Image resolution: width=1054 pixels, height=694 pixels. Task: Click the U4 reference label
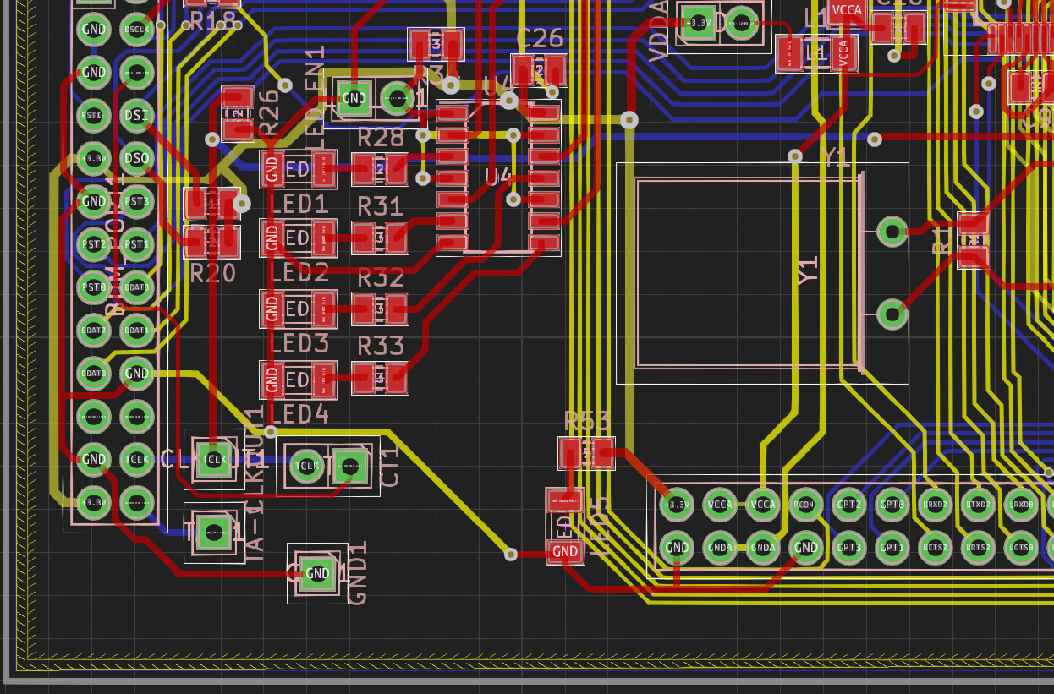tap(498, 177)
